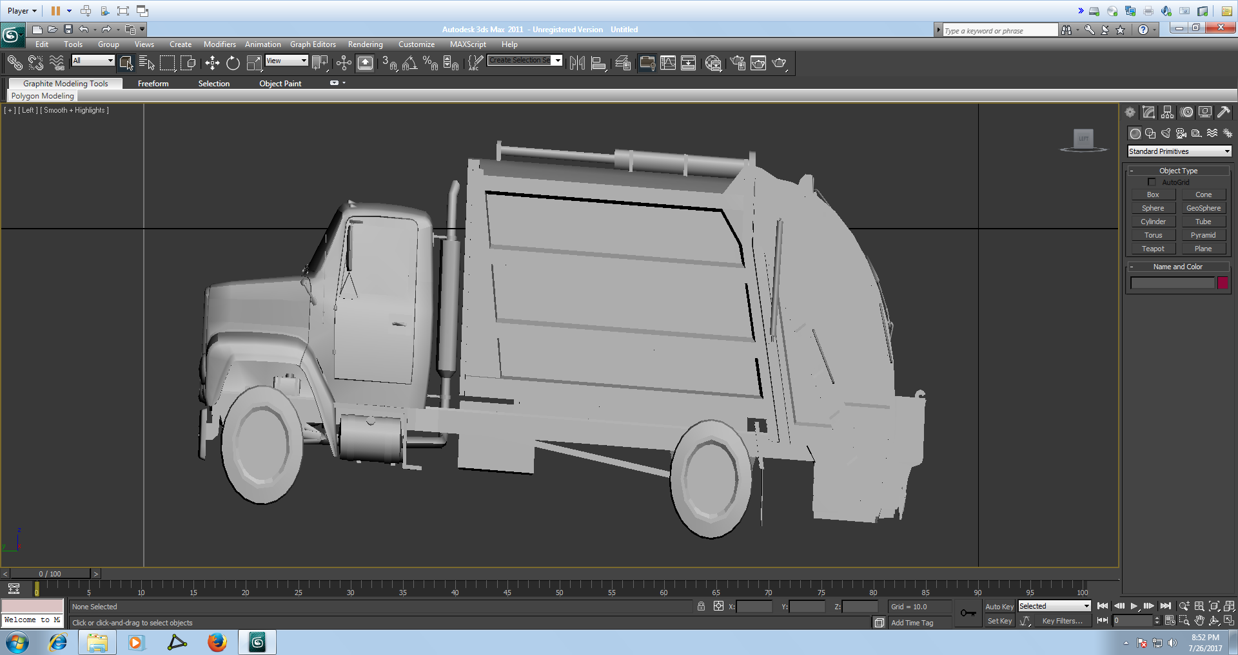This screenshot has width=1238, height=655.
Task: Open the Rendering menu
Action: click(365, 44)
